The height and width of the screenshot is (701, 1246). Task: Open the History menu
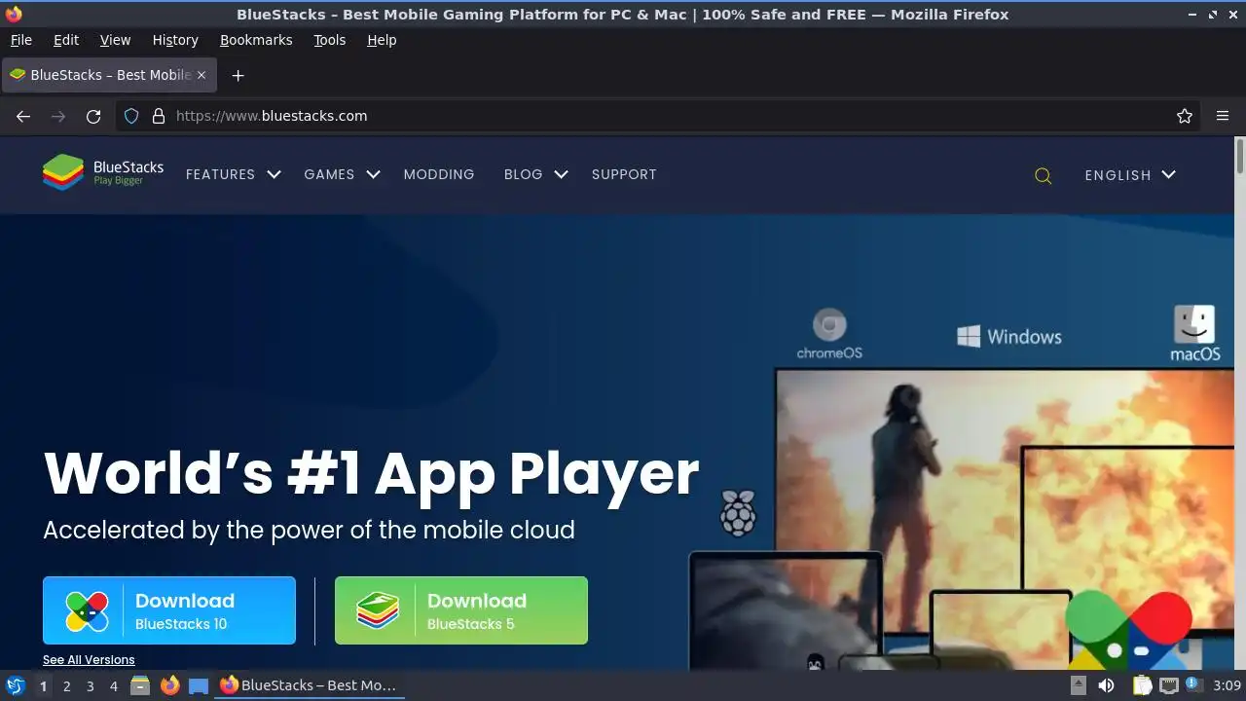[x=175, y=40]
